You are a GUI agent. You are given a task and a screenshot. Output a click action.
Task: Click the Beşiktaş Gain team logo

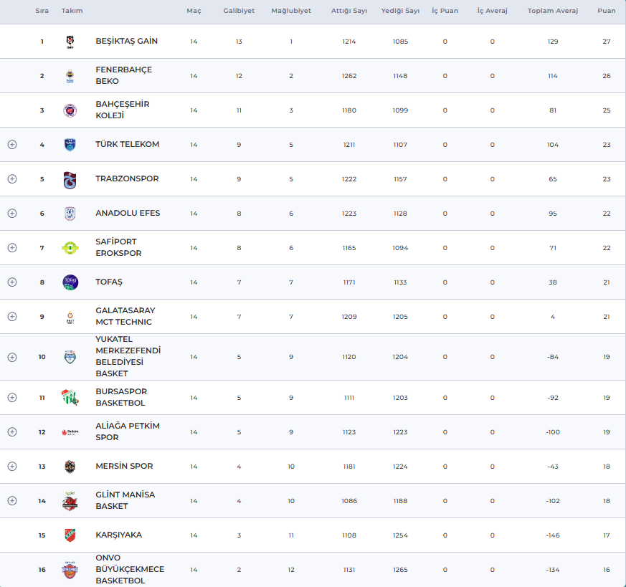(70, 42)
